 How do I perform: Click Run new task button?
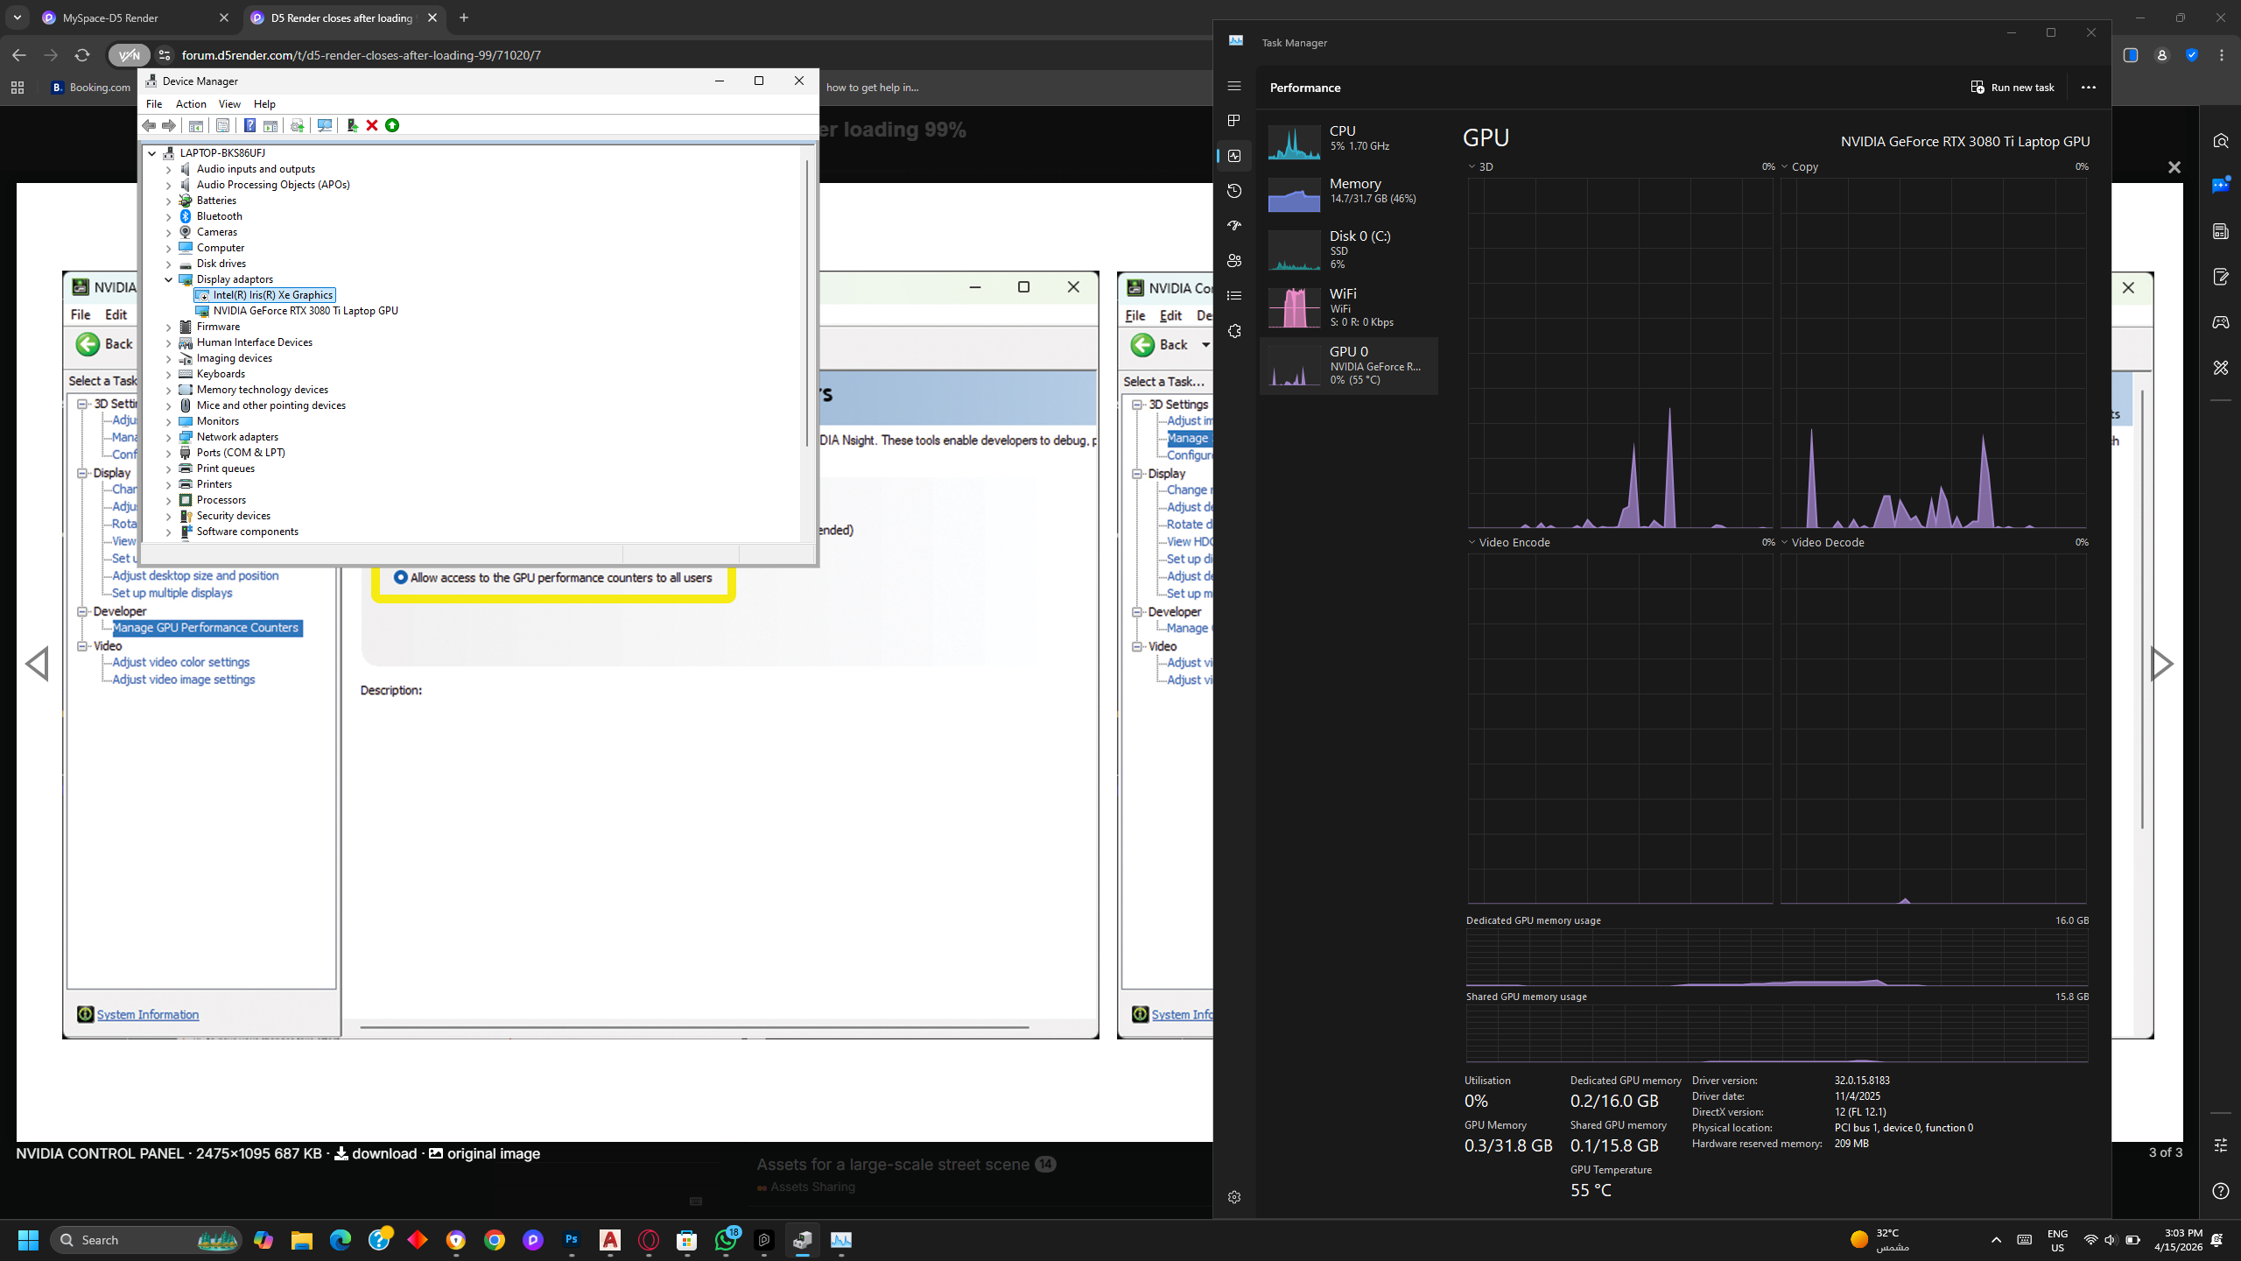[x=2013, y=88]
